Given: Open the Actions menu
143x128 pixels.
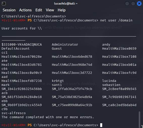Looking at the screenshot, I should [x=25, y=10].
